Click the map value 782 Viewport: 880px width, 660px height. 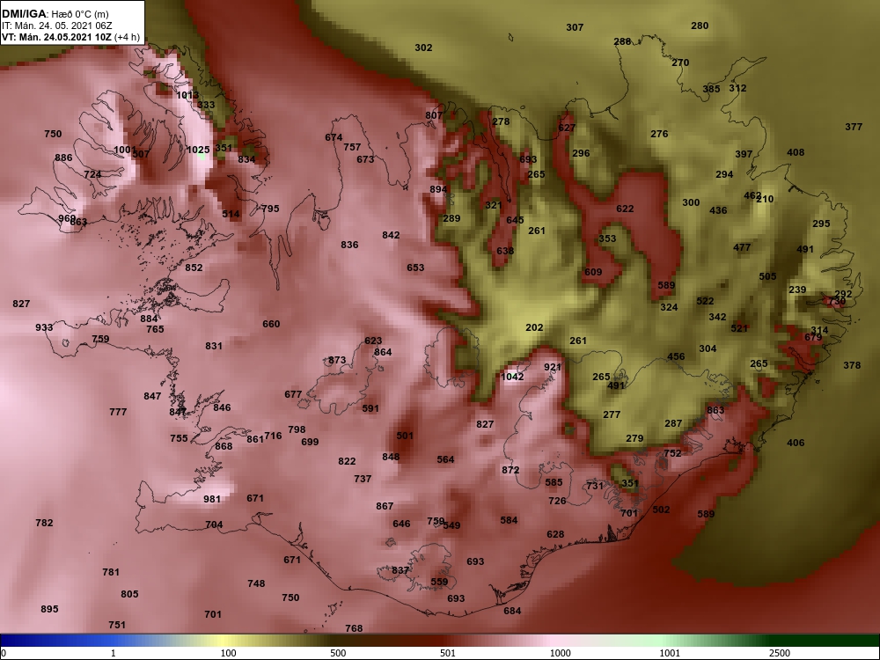(44, 523)
